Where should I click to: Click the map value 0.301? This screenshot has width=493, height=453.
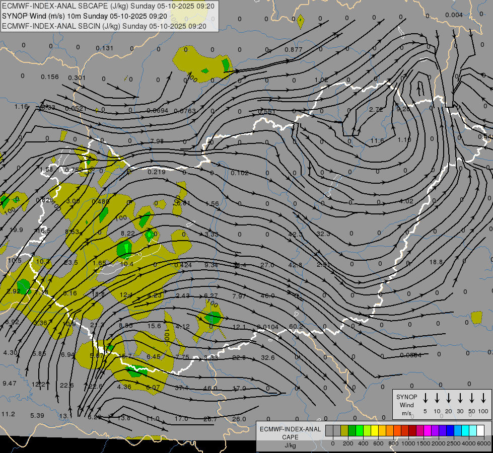[x=77, y=78]
